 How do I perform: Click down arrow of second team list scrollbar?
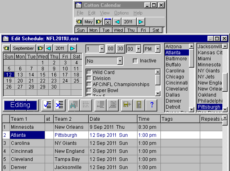pos(225,109)
